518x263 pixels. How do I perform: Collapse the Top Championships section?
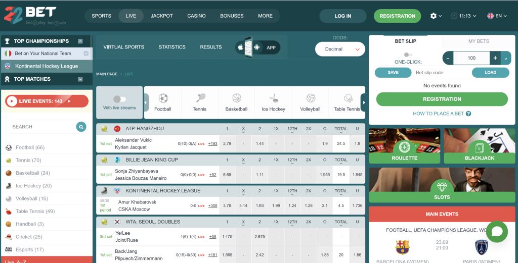tap(80, 41)
